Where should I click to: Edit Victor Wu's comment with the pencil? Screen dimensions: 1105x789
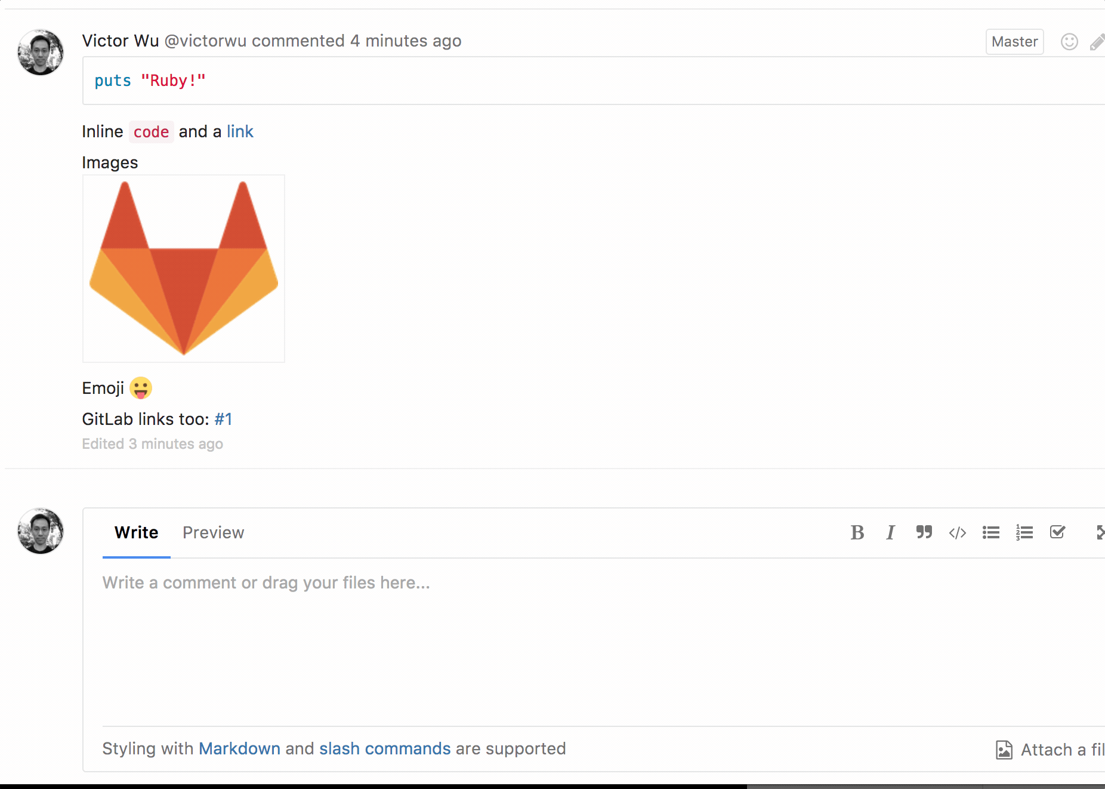(1097, 42)
